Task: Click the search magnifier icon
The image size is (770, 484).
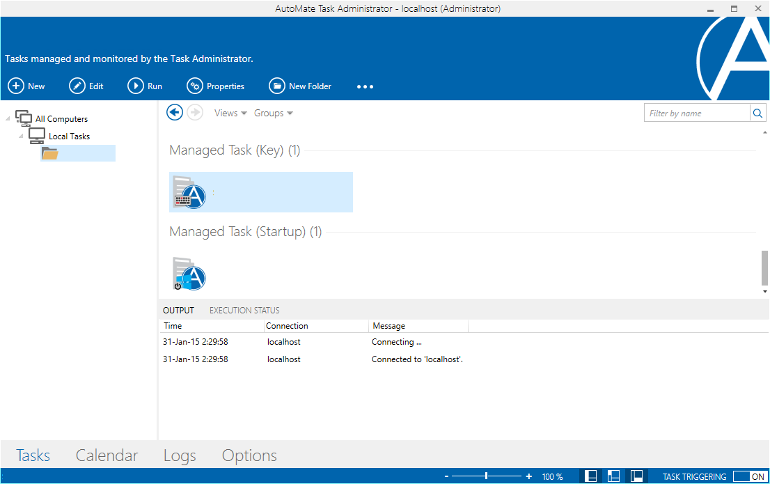Action: pyautogui.click(x=757, y=114)
